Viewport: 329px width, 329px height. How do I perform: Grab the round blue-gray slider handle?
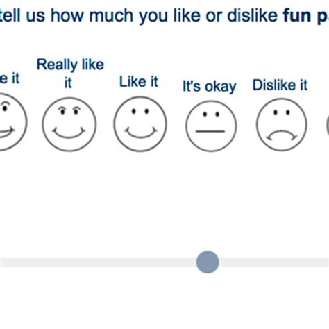(208, 262)
